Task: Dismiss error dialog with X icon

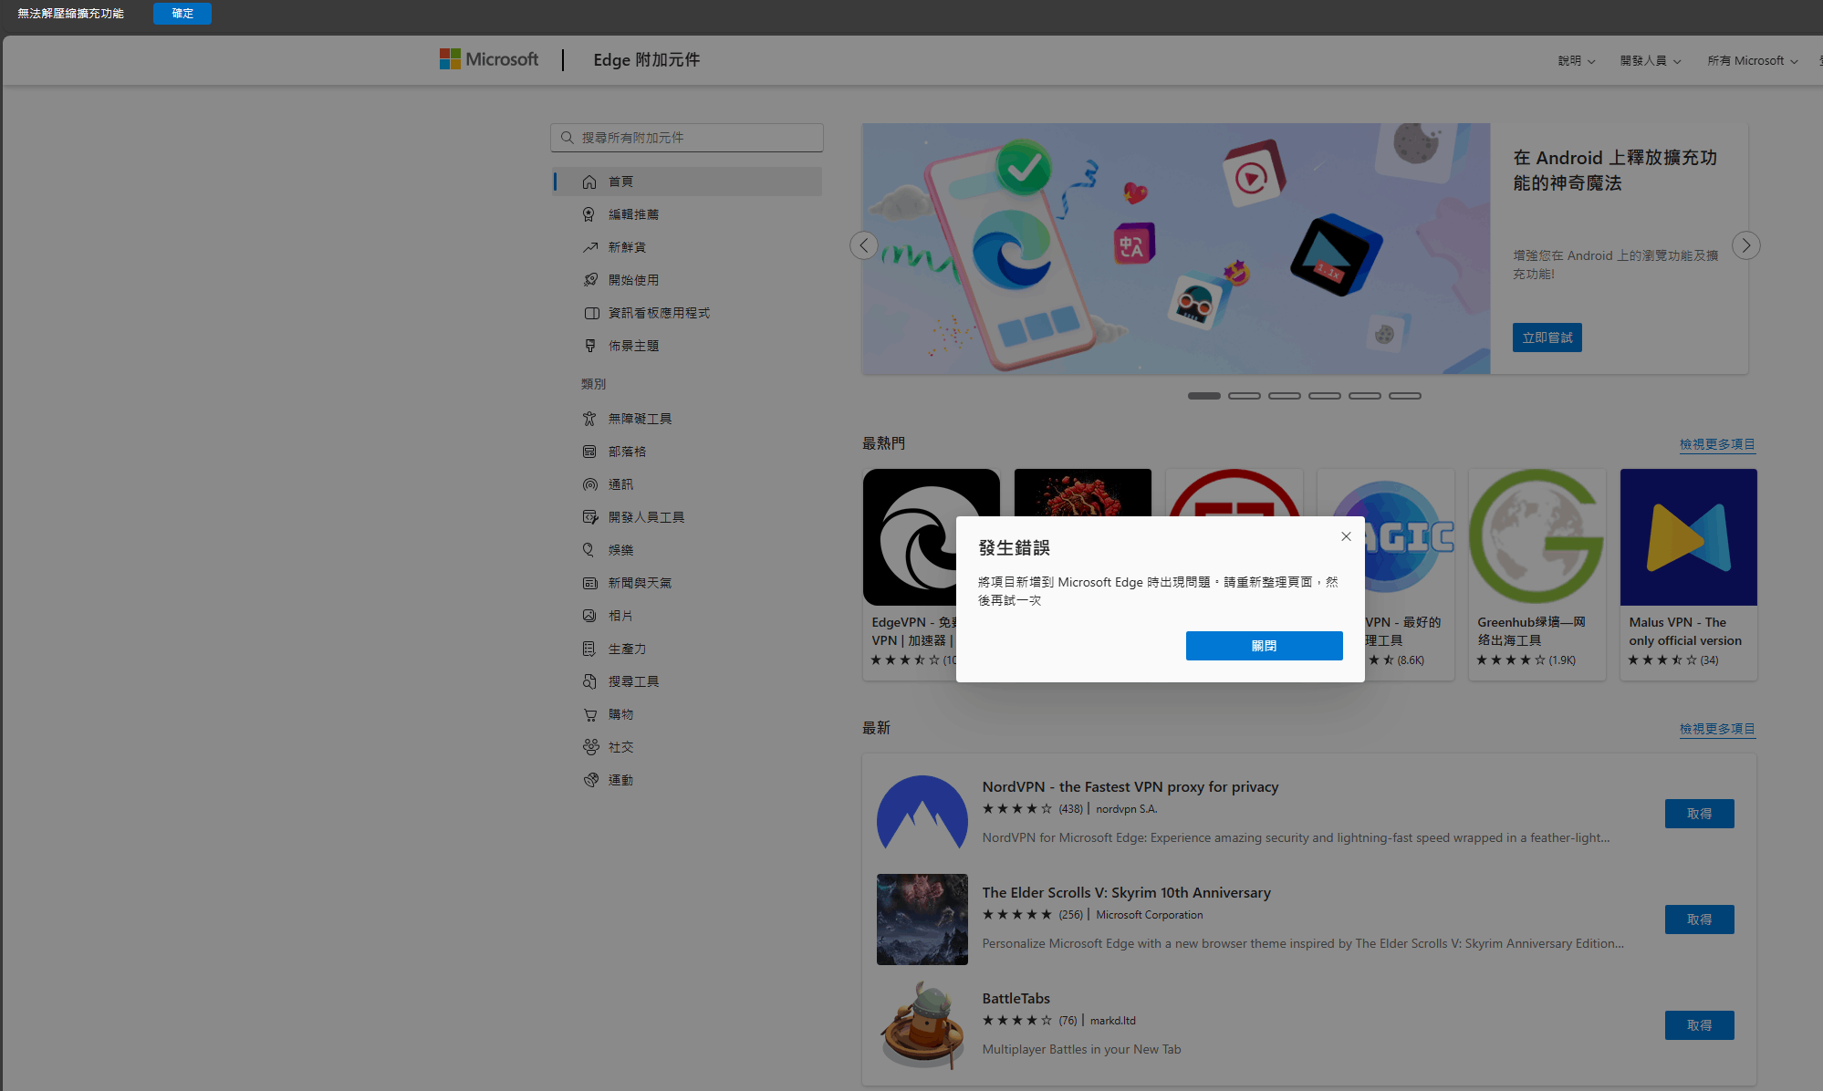Action: (x=1346, y=536)
